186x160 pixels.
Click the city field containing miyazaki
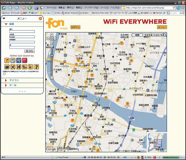pyautogui.click(x=22, y=37)
